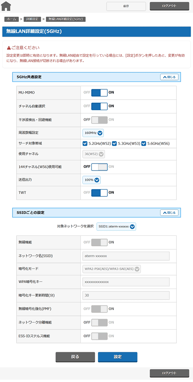Open the 対象ネットワークを選択 SSID1 dropdown
Screen dimensions: 193x382
click(116, 227)
